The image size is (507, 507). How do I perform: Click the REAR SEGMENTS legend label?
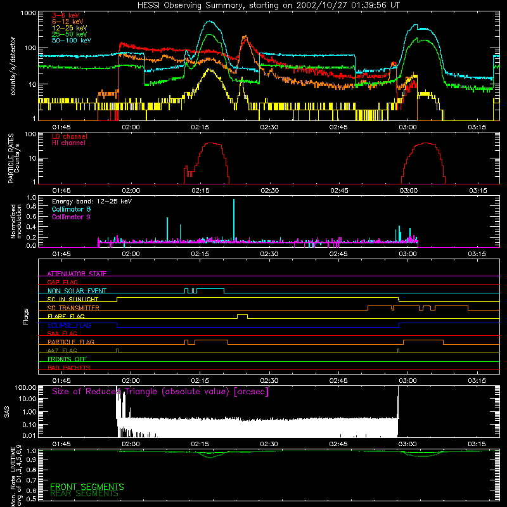click(x=84, y=494)
